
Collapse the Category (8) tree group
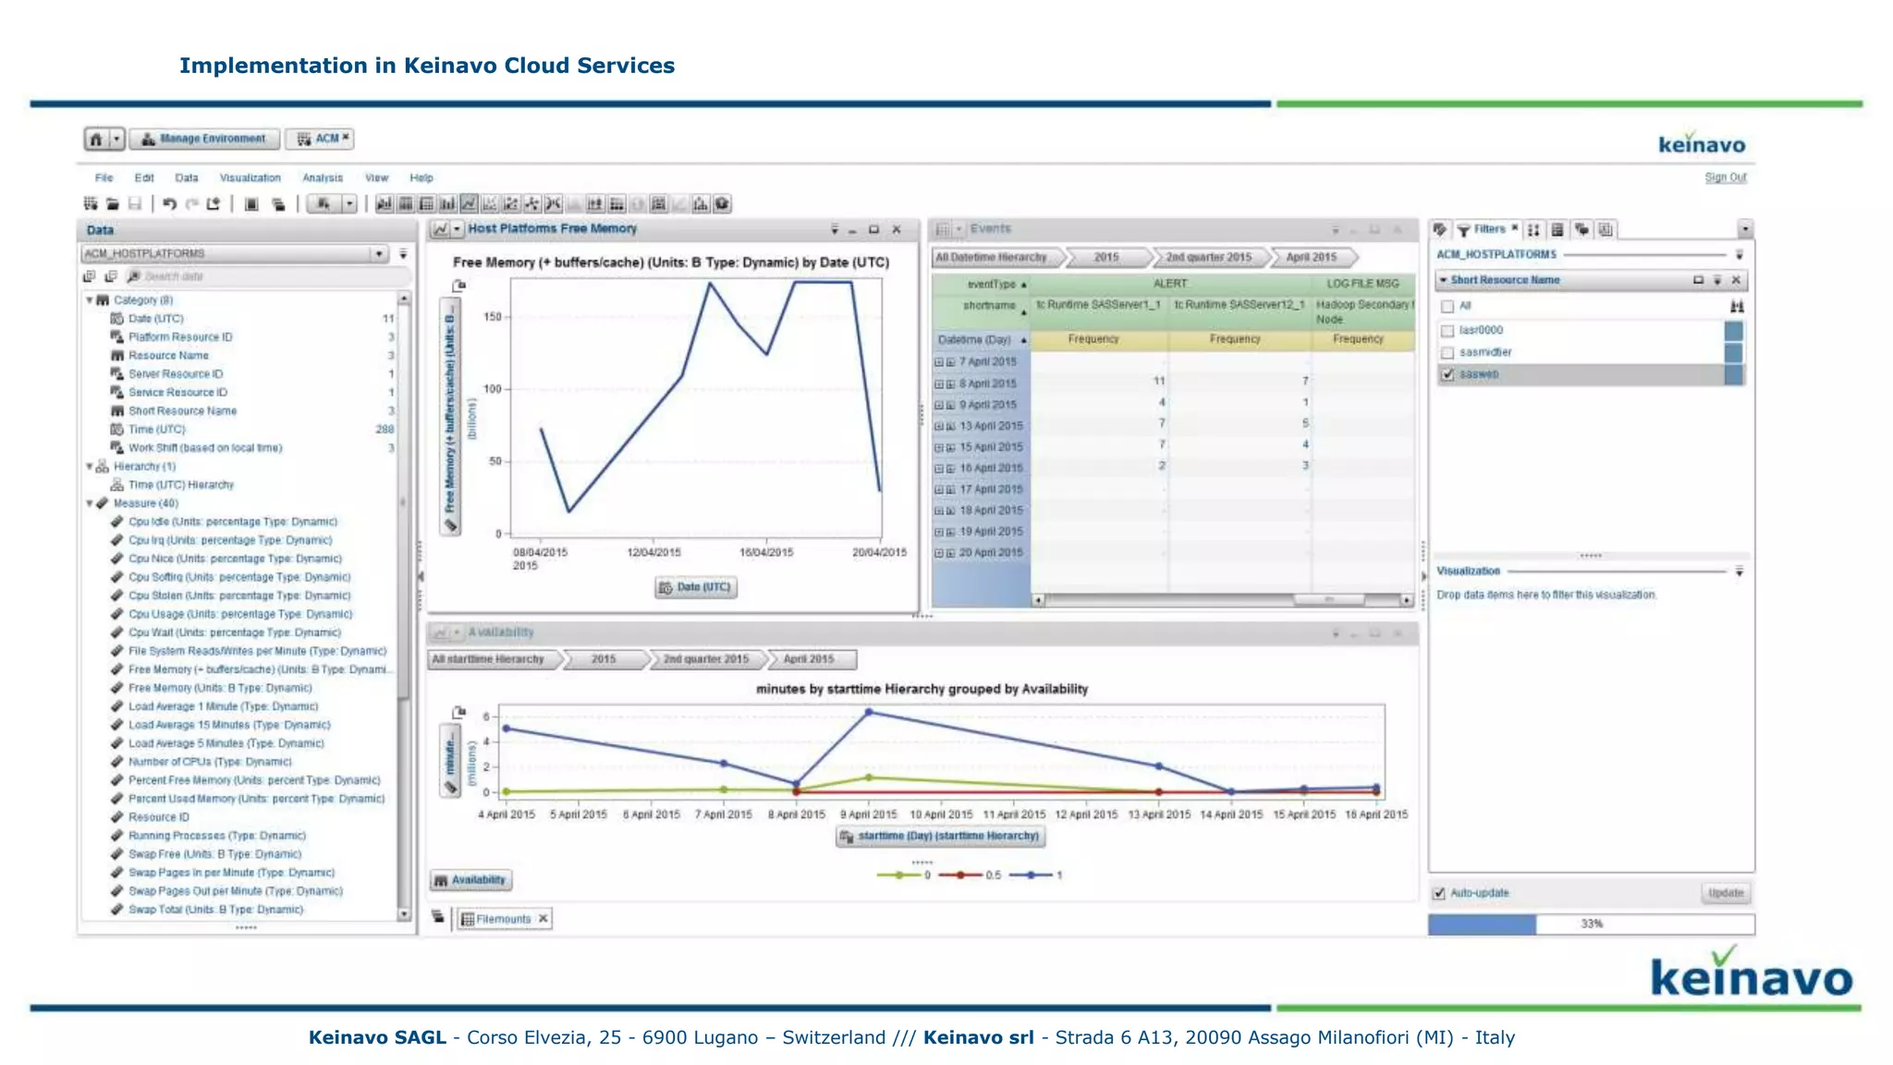[x=90, y=300]
